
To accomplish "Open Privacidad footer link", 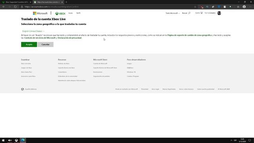I will point(144,89).
